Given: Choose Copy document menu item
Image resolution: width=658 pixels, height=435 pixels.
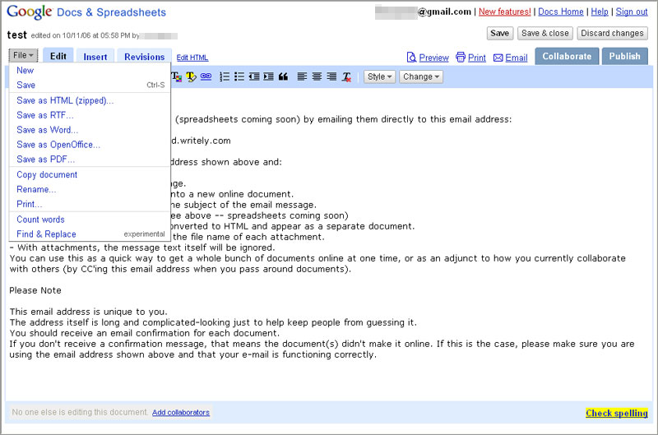Looking at the screenshot, I should pos(90,175).
